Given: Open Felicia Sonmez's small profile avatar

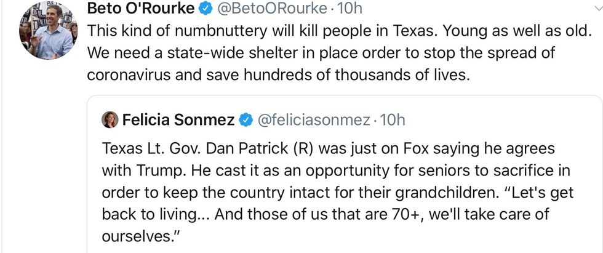Looking at the screenshot, I should [110, 120].
